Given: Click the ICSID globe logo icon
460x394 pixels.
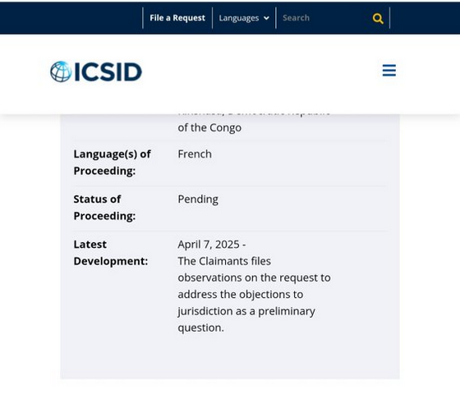Looking at the screenshot, I should pyautogui.click(x=61, y=71).
